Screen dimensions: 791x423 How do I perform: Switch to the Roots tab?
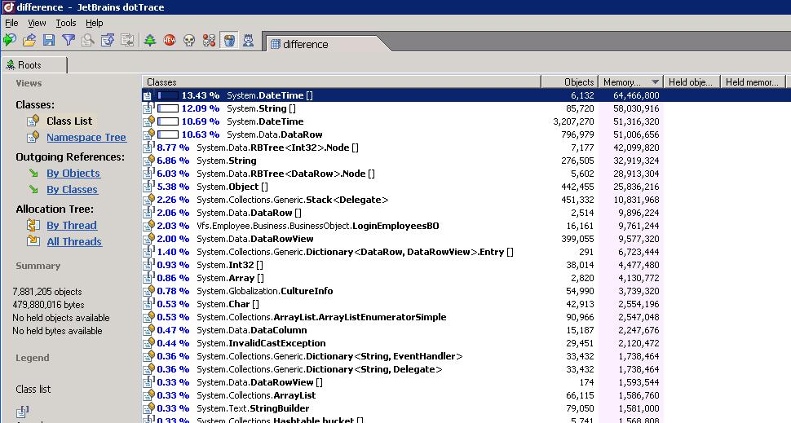click(29, 65)
